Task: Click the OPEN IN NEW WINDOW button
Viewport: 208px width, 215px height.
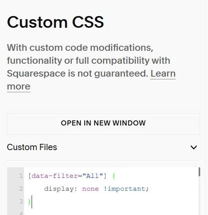Action: coord(103,124)
